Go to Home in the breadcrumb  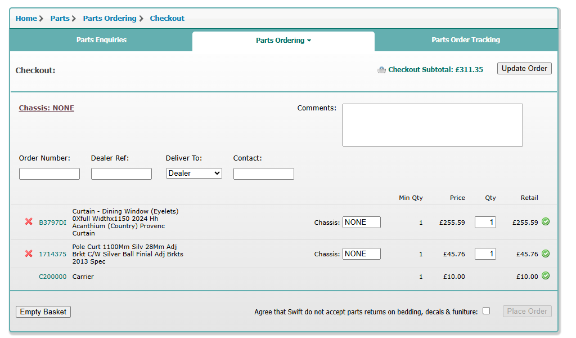[x=26, y=19]
